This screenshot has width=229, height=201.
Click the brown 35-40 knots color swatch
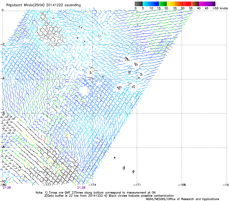195,4
